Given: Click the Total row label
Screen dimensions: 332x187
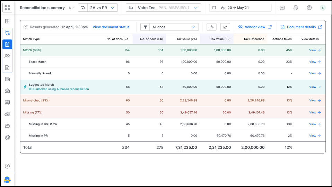Looking at the screenshot, I should pos(28,148).
